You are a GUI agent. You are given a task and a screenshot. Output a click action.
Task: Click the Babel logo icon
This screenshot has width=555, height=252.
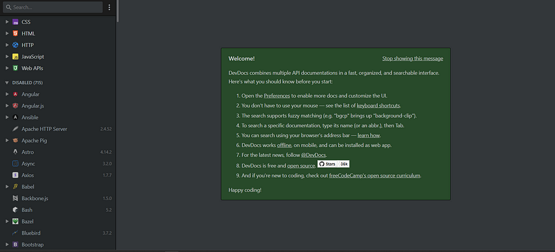(15, 187)
